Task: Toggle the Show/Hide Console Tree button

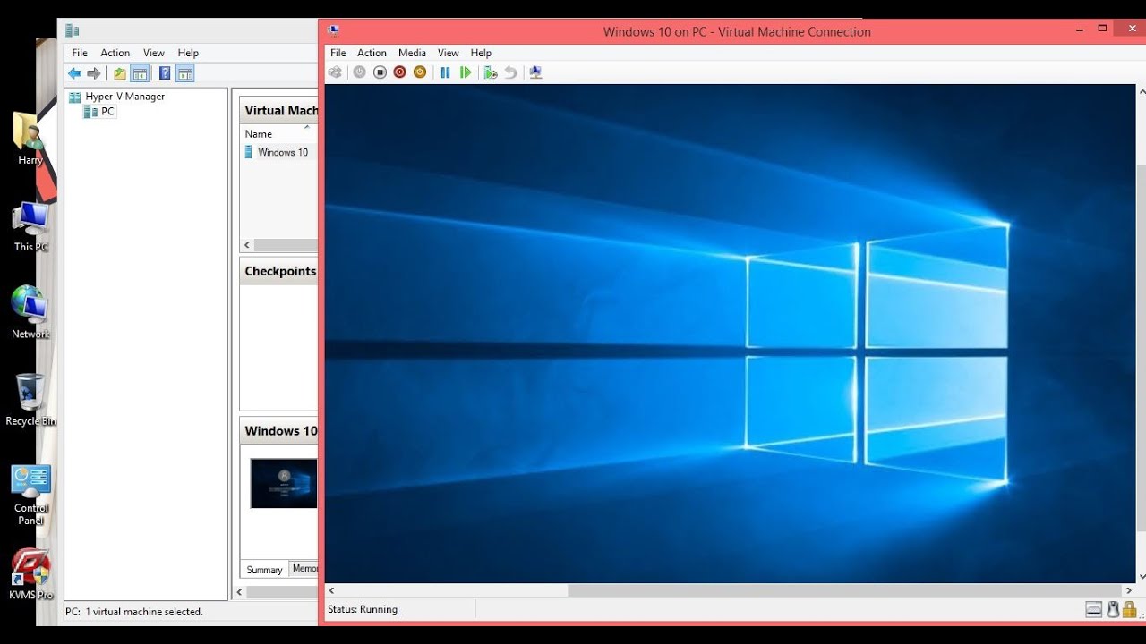Action: click(x=140, y=73)
